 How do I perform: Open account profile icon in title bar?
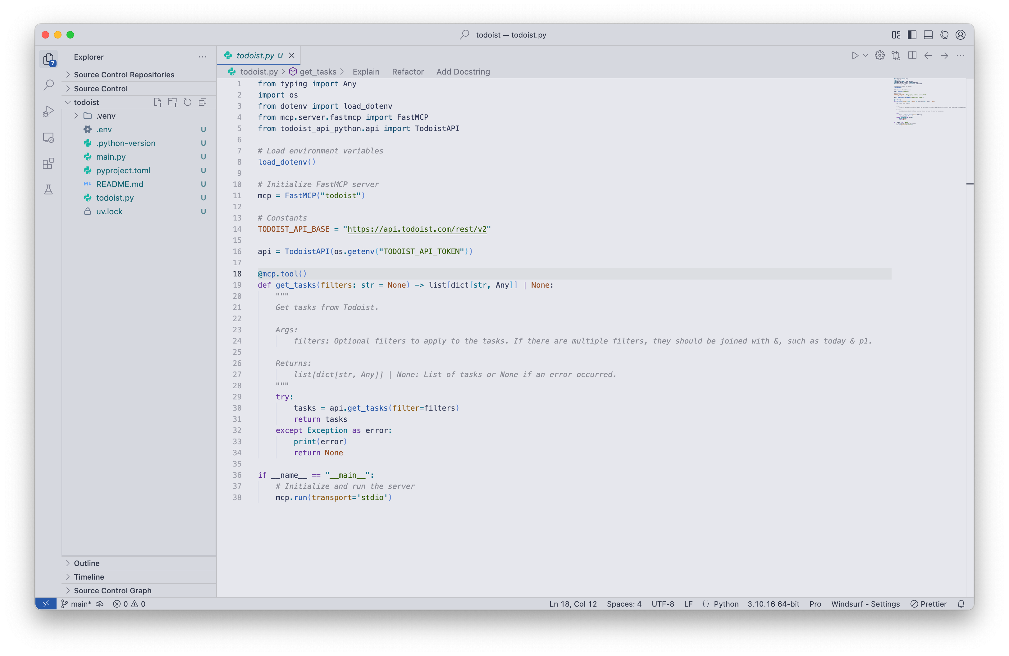(x=960, y=35)
